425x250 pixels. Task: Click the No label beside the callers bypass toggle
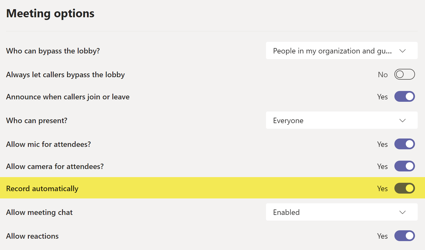point(383,75)
